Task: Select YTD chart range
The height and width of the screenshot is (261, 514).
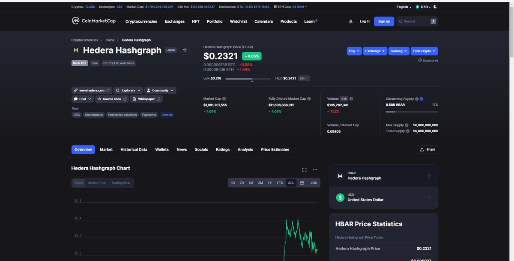Action: (280, 183)
